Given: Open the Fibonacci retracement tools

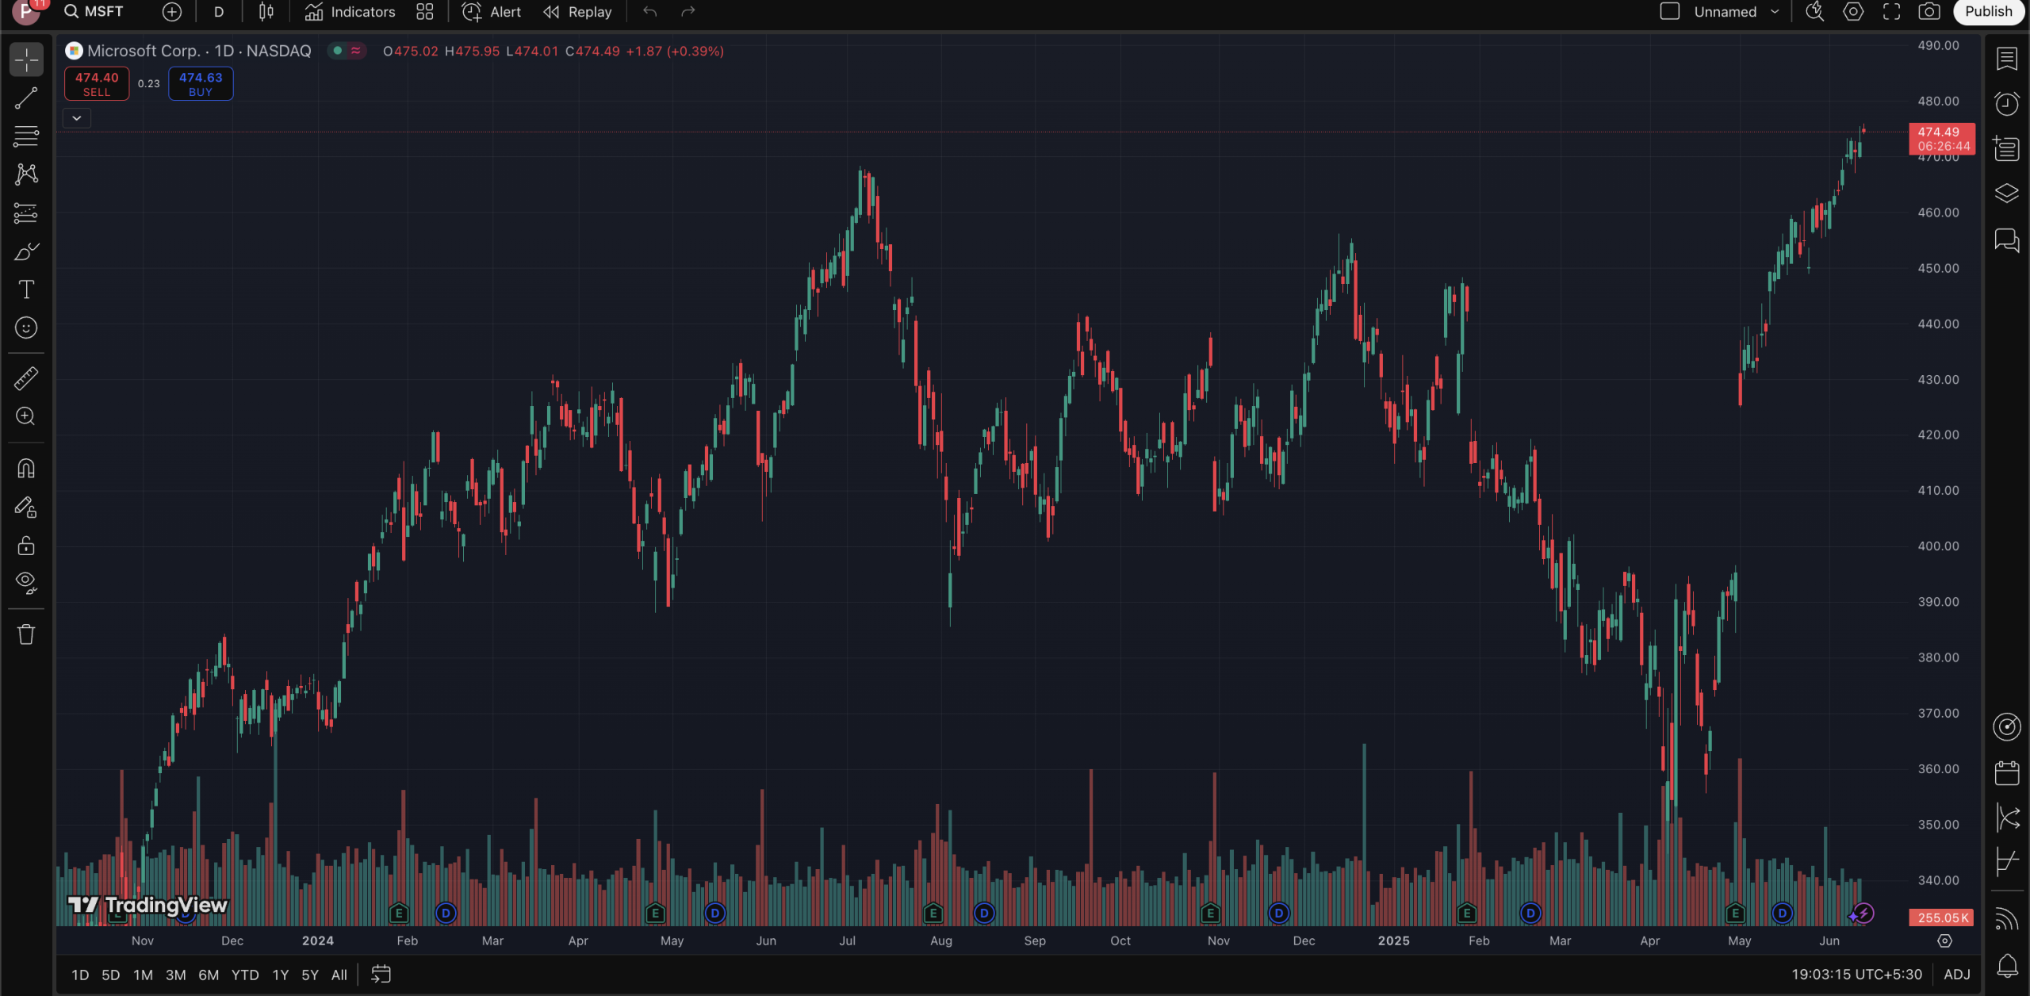Looking at the screenshot, I should point(26,136).
